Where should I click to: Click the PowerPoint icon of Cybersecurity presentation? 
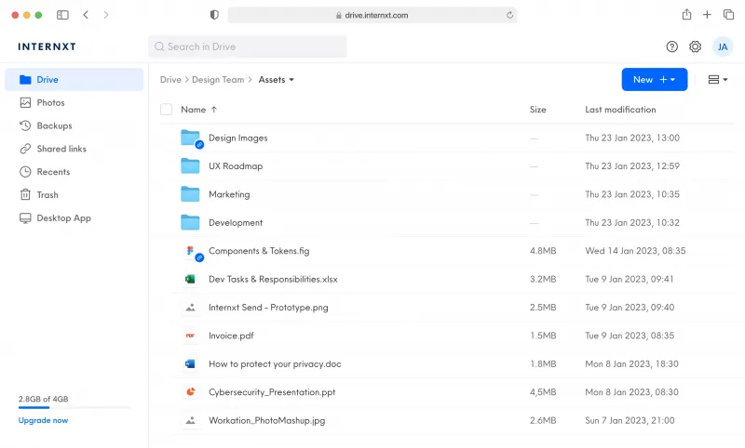tap(191, 392)
